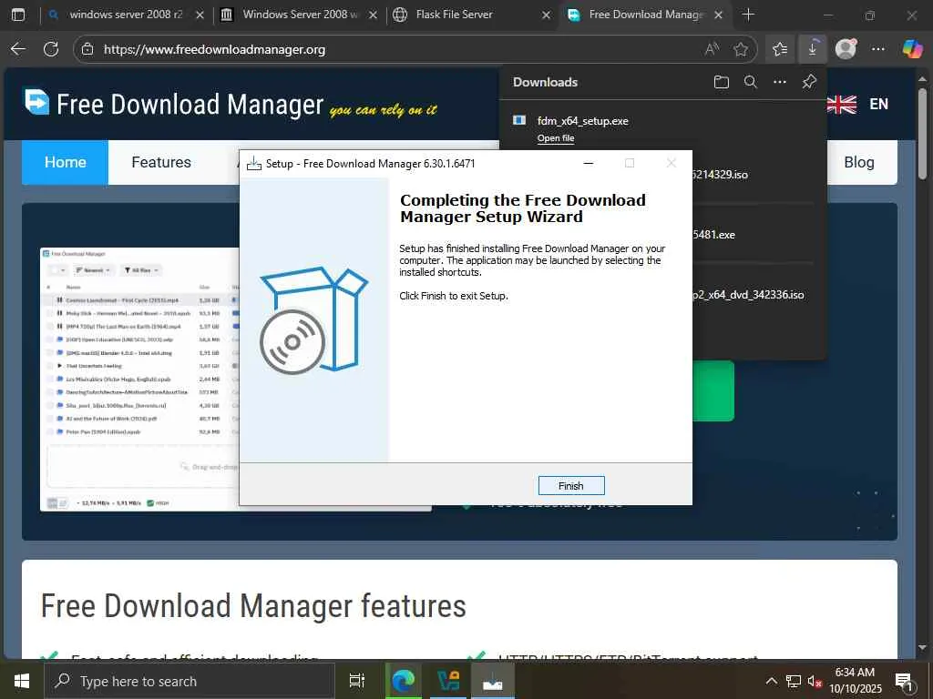The width and height of the screenshot is (933, 699).
Task: Click the FDM app screenshot thumbnail
Action: [x=139, y=380]
